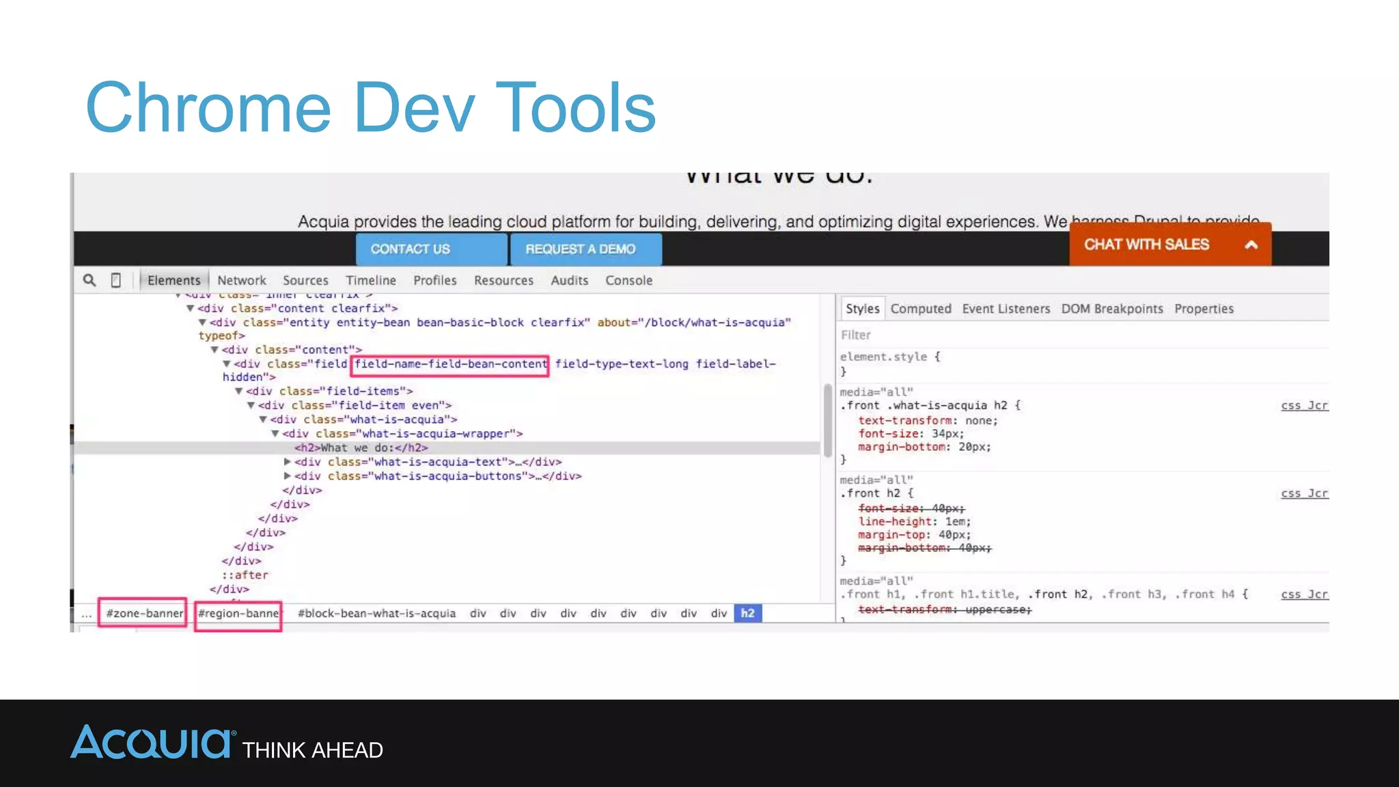Image resolution: width=1399 pixels, height=787 pixels.
Task: Click the struck-through text-transform: uppercase declaration
Action: tap(945, 609)
